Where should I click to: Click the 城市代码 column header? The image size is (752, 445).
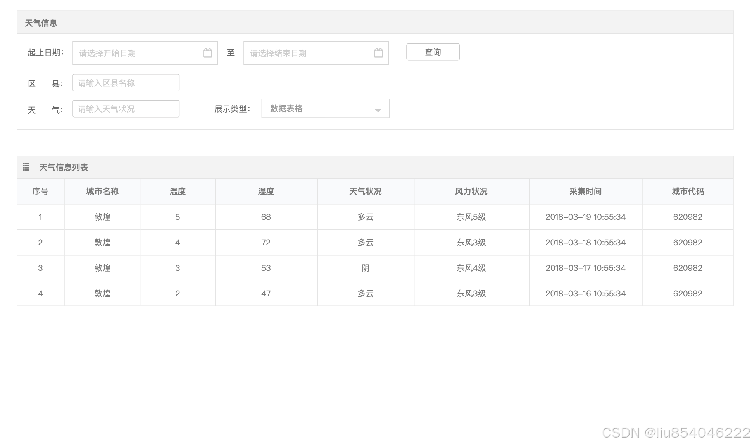[688, 192]
